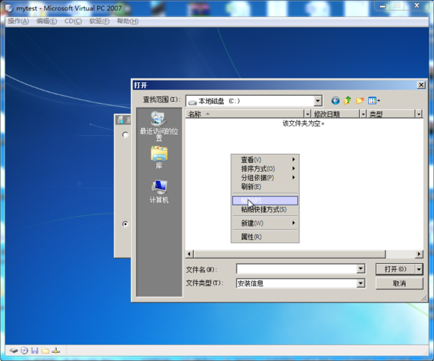The width and height of the screenshot is (434, 361).
Task: Select the lower selected radio button
Action: 125,223
